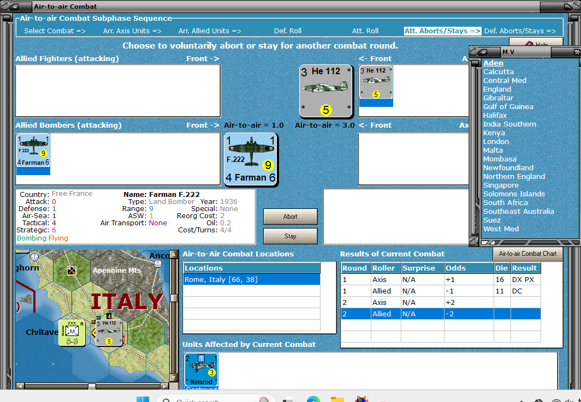Click the 5-3 army unit counter on map
The width and height of the screenshot is (581, 402).
(x=72, y=333)
